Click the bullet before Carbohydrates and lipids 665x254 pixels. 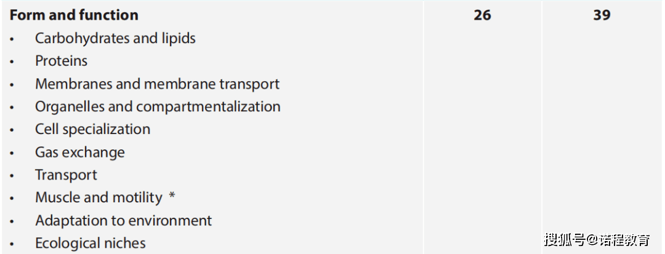[x=12, y=39]
